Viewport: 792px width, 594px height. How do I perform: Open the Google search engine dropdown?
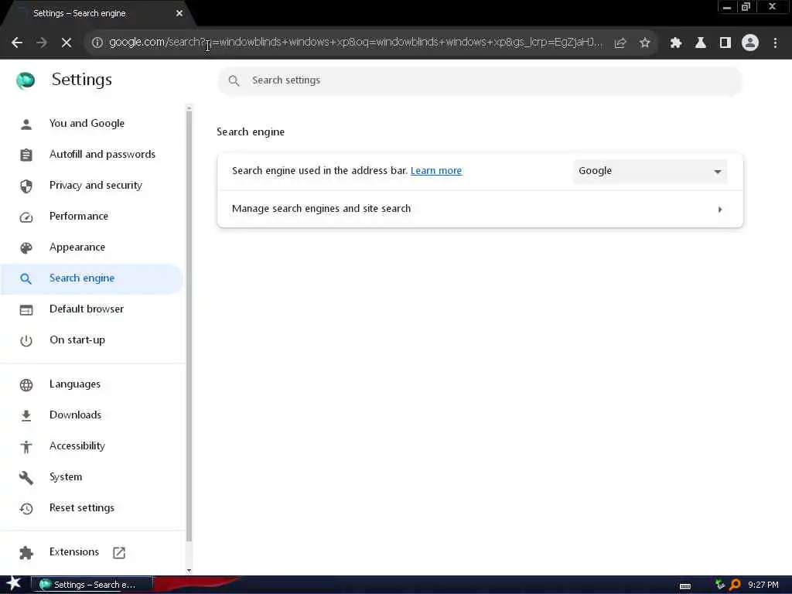pyautogui.click(x=650, y=171)
